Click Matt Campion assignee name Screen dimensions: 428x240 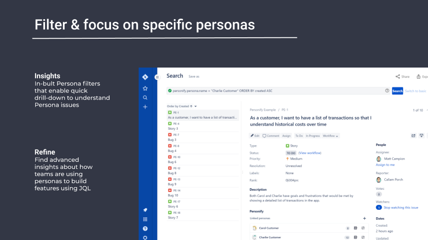[x=395, y=159]
